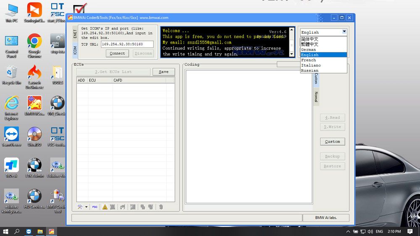Click into the TCP URL input field
The width and height of the screenshot is (420, 236).
point(127,44)
